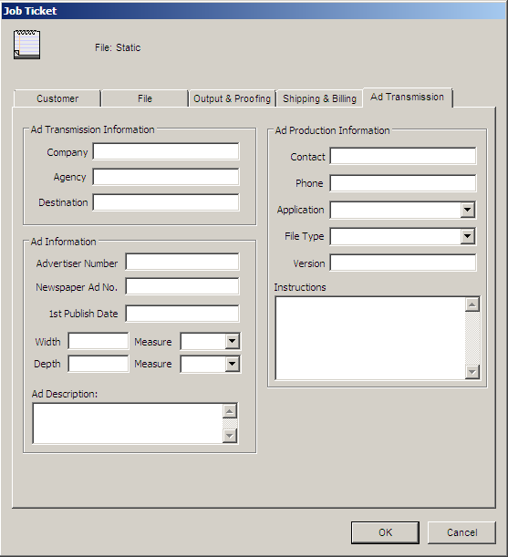Switch to the File tab
The image size is (508, 557).
[x=145, y=98]
